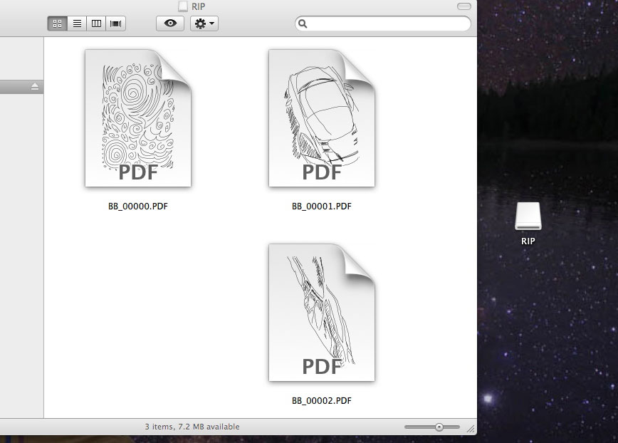The width and height of the screenshot is (618, 443).
Task: Select the RIP drive on the desktop
Action: coord(528,216)
